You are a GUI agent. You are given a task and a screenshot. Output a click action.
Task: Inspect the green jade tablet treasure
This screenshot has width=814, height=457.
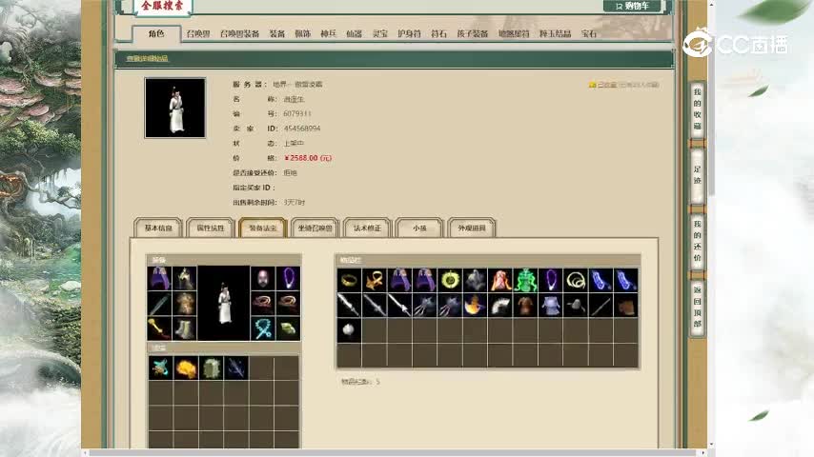pos(211,368)
